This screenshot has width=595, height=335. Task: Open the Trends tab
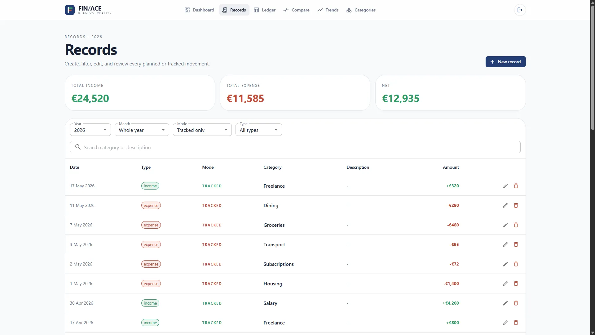click(x=328, y=10)
